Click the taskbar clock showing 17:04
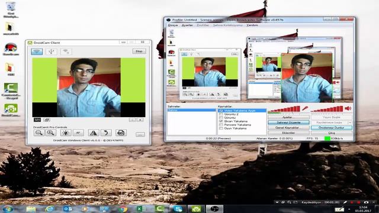Image resolution: width=379 pixels, height=213 pixels. point(363,209)
